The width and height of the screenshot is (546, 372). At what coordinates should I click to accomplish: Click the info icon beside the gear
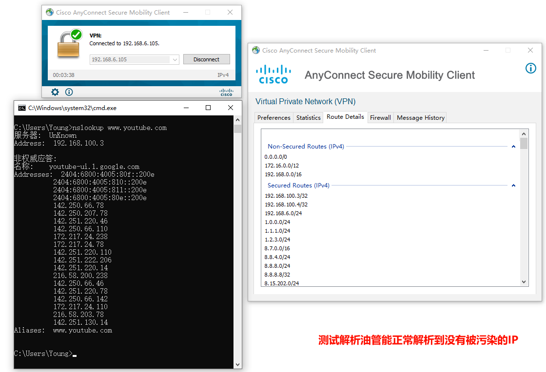[69, 92]
